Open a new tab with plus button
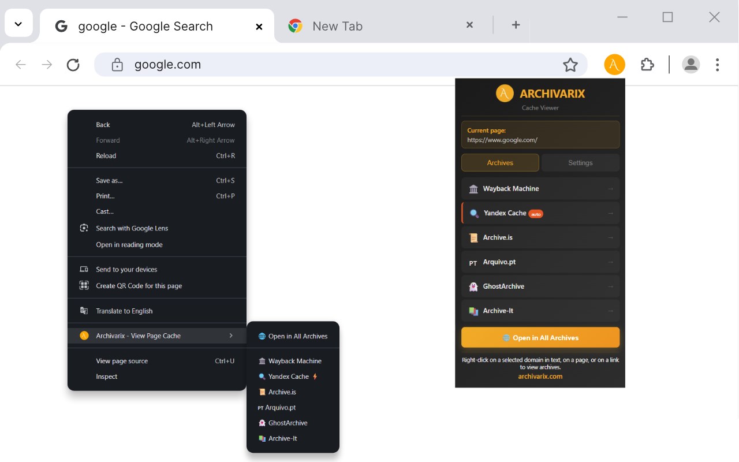Viewport: 739px width, 462px height. (516, 25)
